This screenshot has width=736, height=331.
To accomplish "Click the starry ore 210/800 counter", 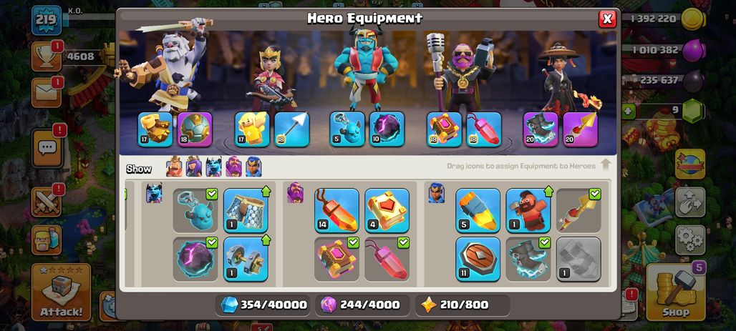I will [463, 305].
